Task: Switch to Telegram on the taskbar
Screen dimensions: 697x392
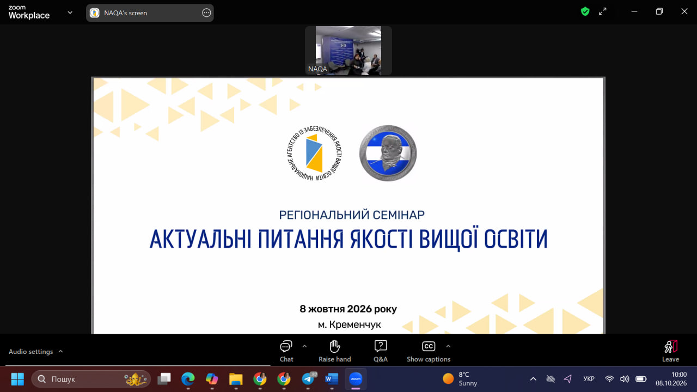Action: (308, 379)
